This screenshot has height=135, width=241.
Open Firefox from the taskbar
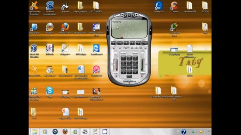pos(65,132)
